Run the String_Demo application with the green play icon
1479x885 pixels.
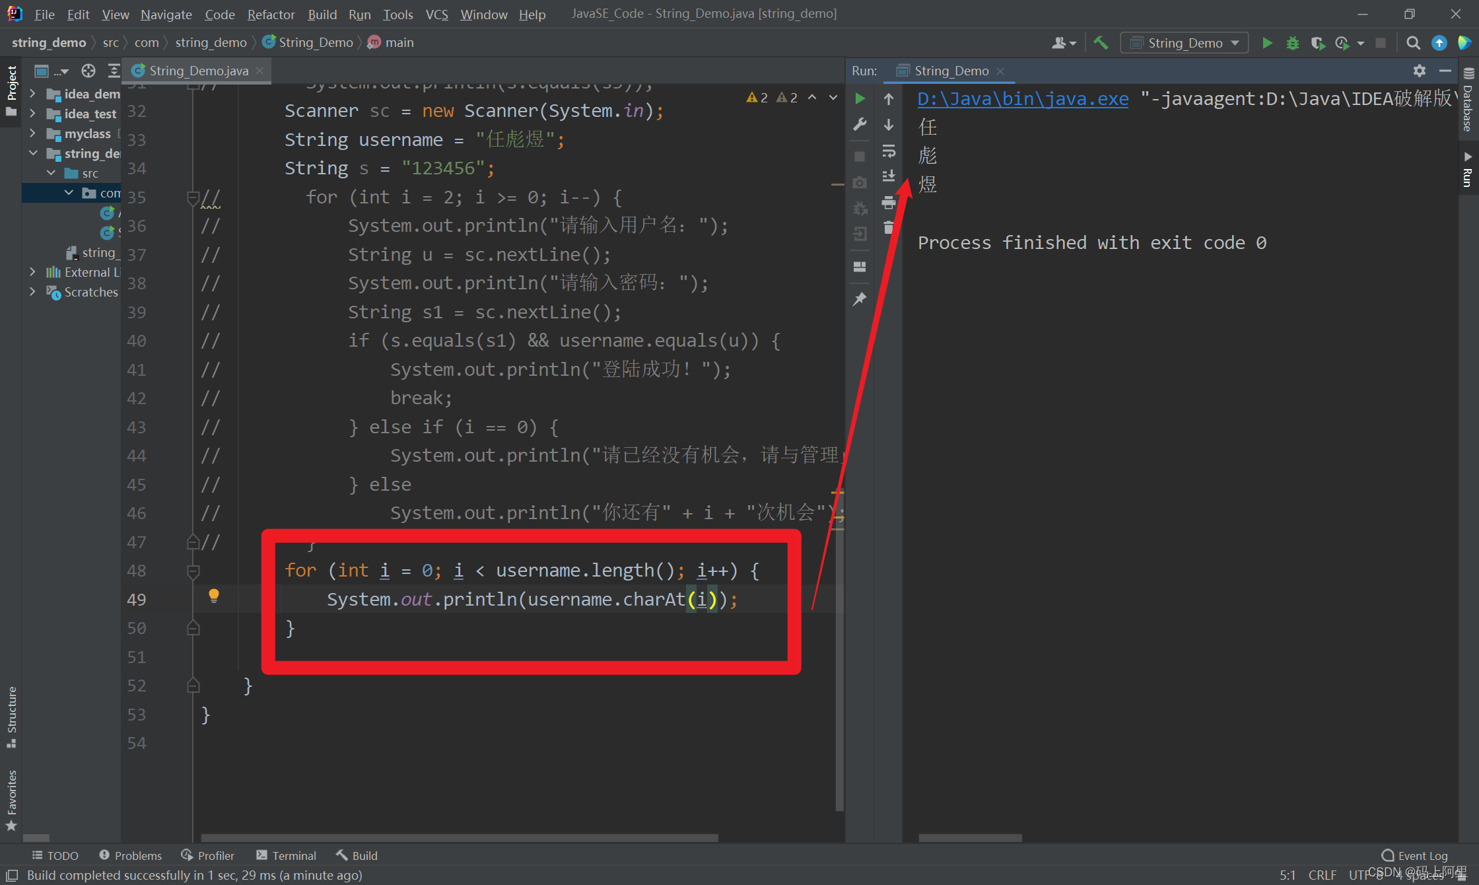coord(1267,42)
